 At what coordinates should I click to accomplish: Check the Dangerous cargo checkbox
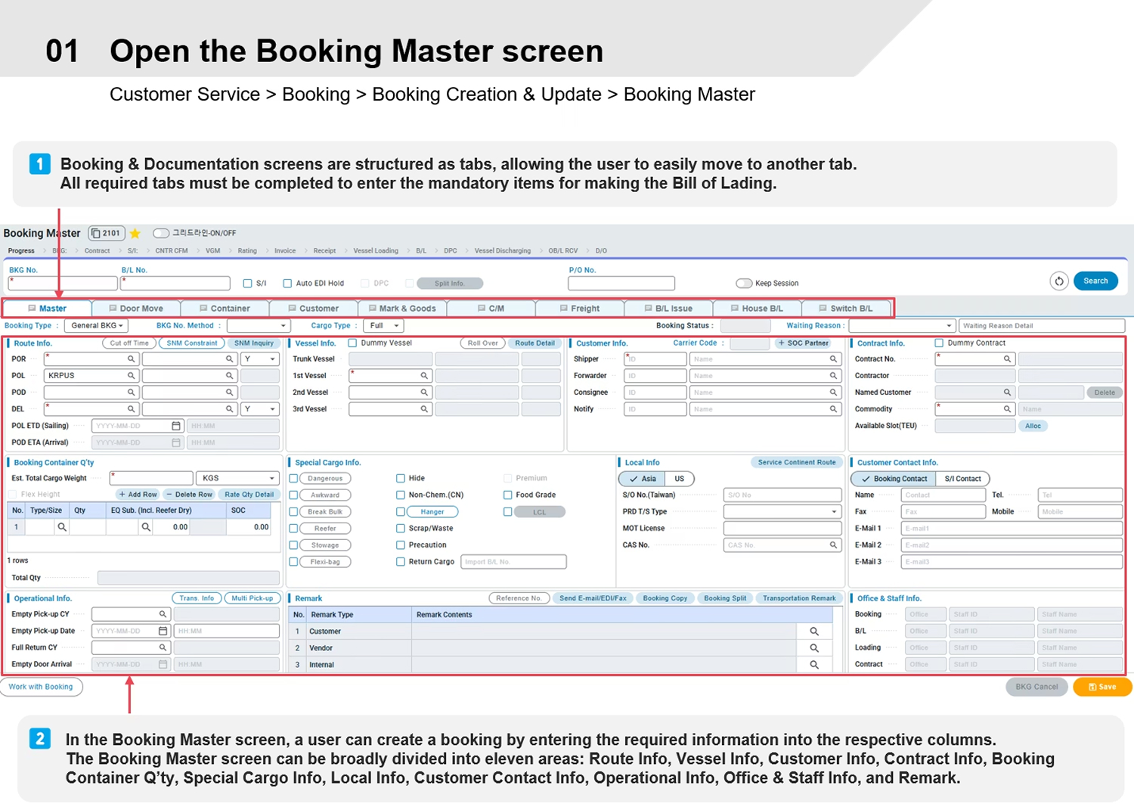click(x=294, y=479)
